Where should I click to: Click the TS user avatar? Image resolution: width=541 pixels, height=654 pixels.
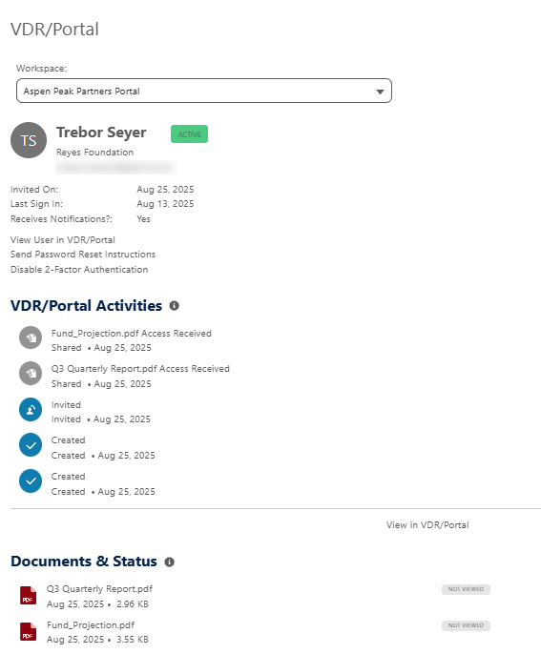[x=29, y=140]
